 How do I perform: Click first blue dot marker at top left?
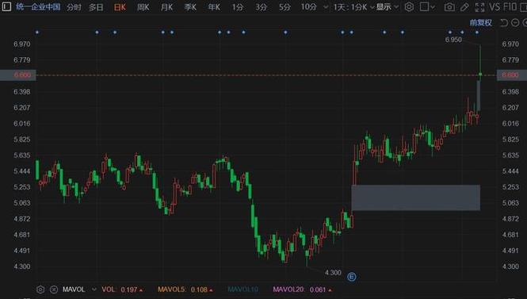pyautogui.click(x=37, y=33)
